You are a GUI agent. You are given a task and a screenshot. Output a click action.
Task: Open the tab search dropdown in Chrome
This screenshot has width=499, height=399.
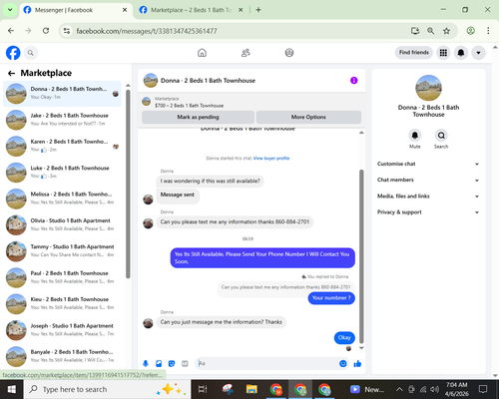(10, 10)
